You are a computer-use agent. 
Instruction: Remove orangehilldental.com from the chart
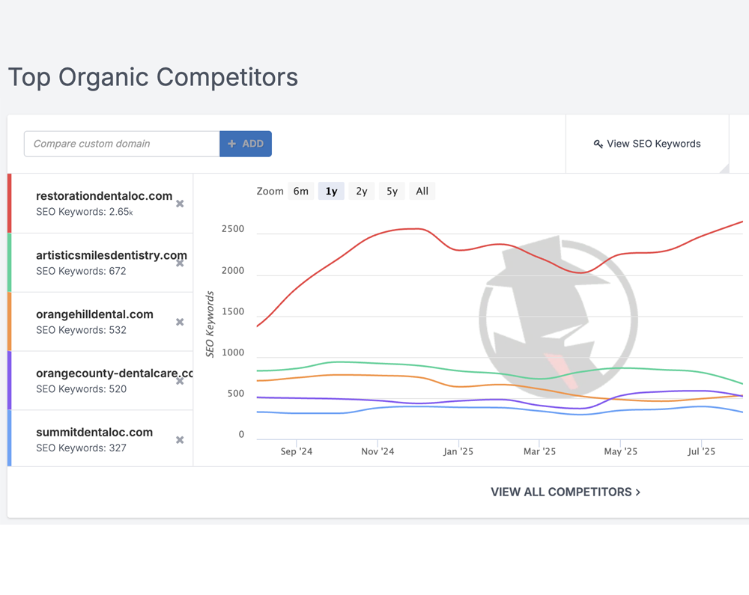tap(180, 322)
